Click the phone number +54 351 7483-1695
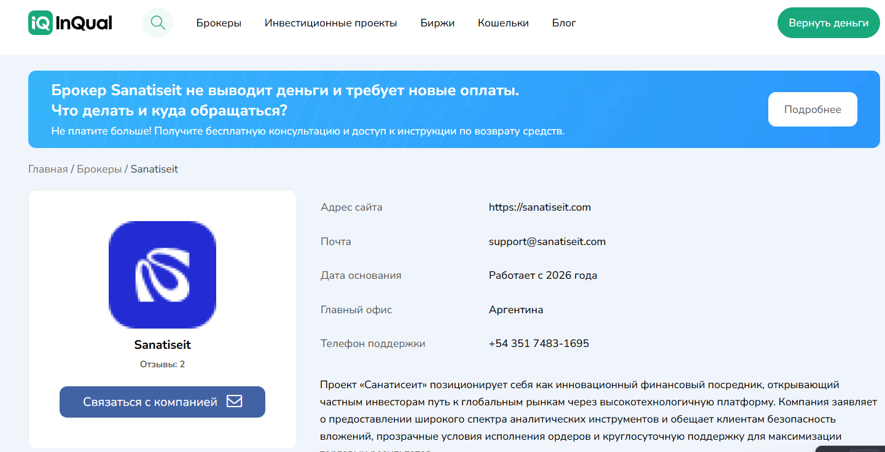Image resolution: width=885 pixels, height=452 pixels. coord(539,343)
